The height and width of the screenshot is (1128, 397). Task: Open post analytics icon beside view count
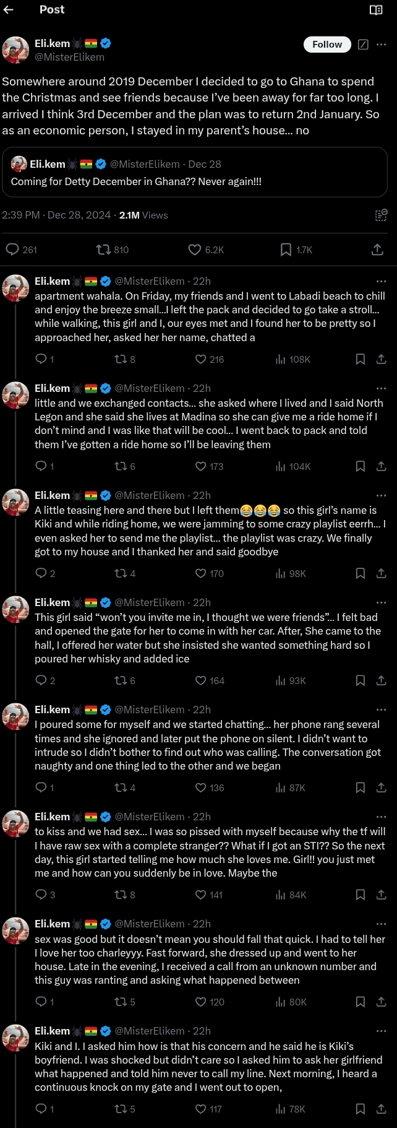coord(381,215)
